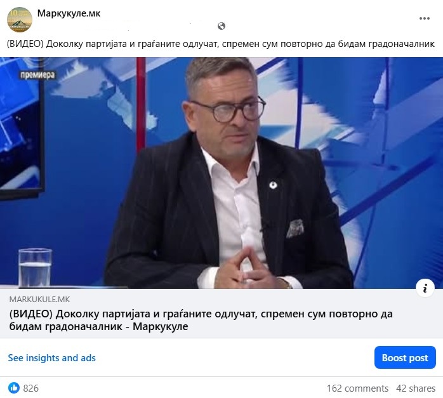The height and width of the screenshot is (398, 443).
Task: Click the blue thumbs-up reaction icon
Action: coord(14,388)
